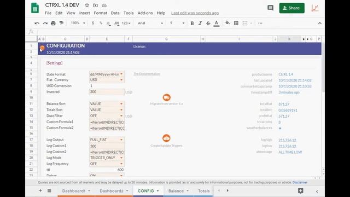Screen dimensions: 350x197
Task: Click the orange refresh icon in the header
Action: coord(42,48)
